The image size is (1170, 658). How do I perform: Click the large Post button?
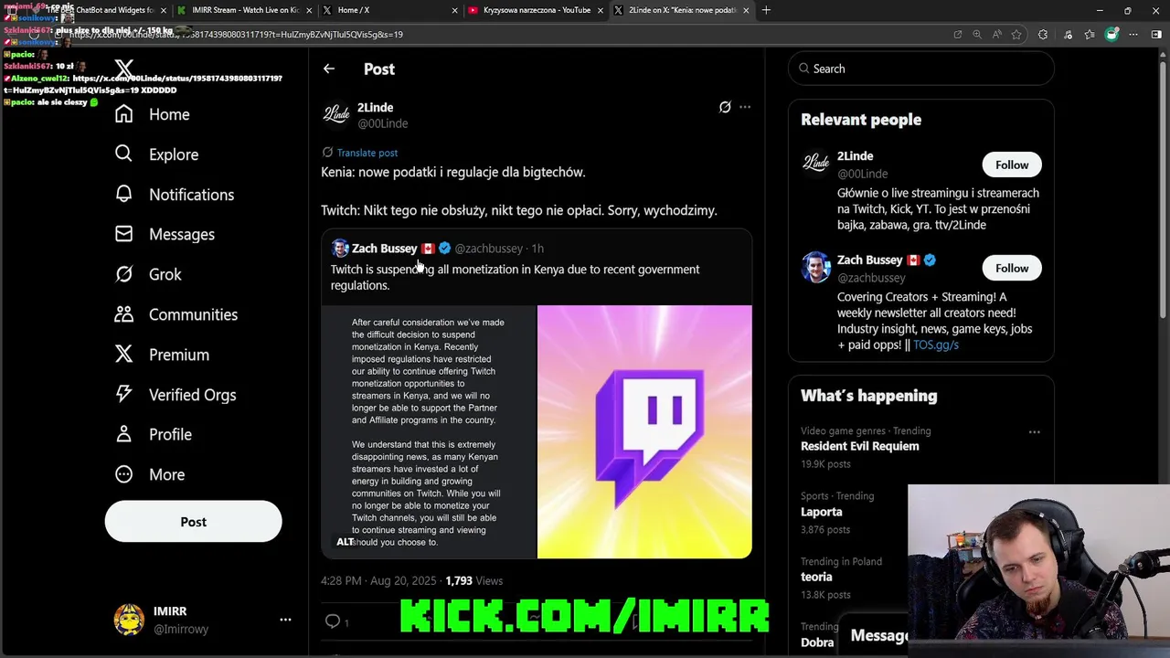(x=193, y=522)
